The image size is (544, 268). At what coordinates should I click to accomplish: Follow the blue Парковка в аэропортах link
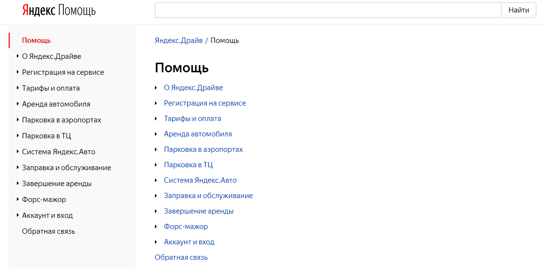coord(204,149)
